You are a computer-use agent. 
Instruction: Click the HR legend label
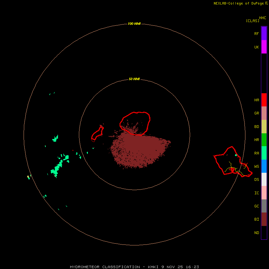pyautogui.click(x=256, y=140)
